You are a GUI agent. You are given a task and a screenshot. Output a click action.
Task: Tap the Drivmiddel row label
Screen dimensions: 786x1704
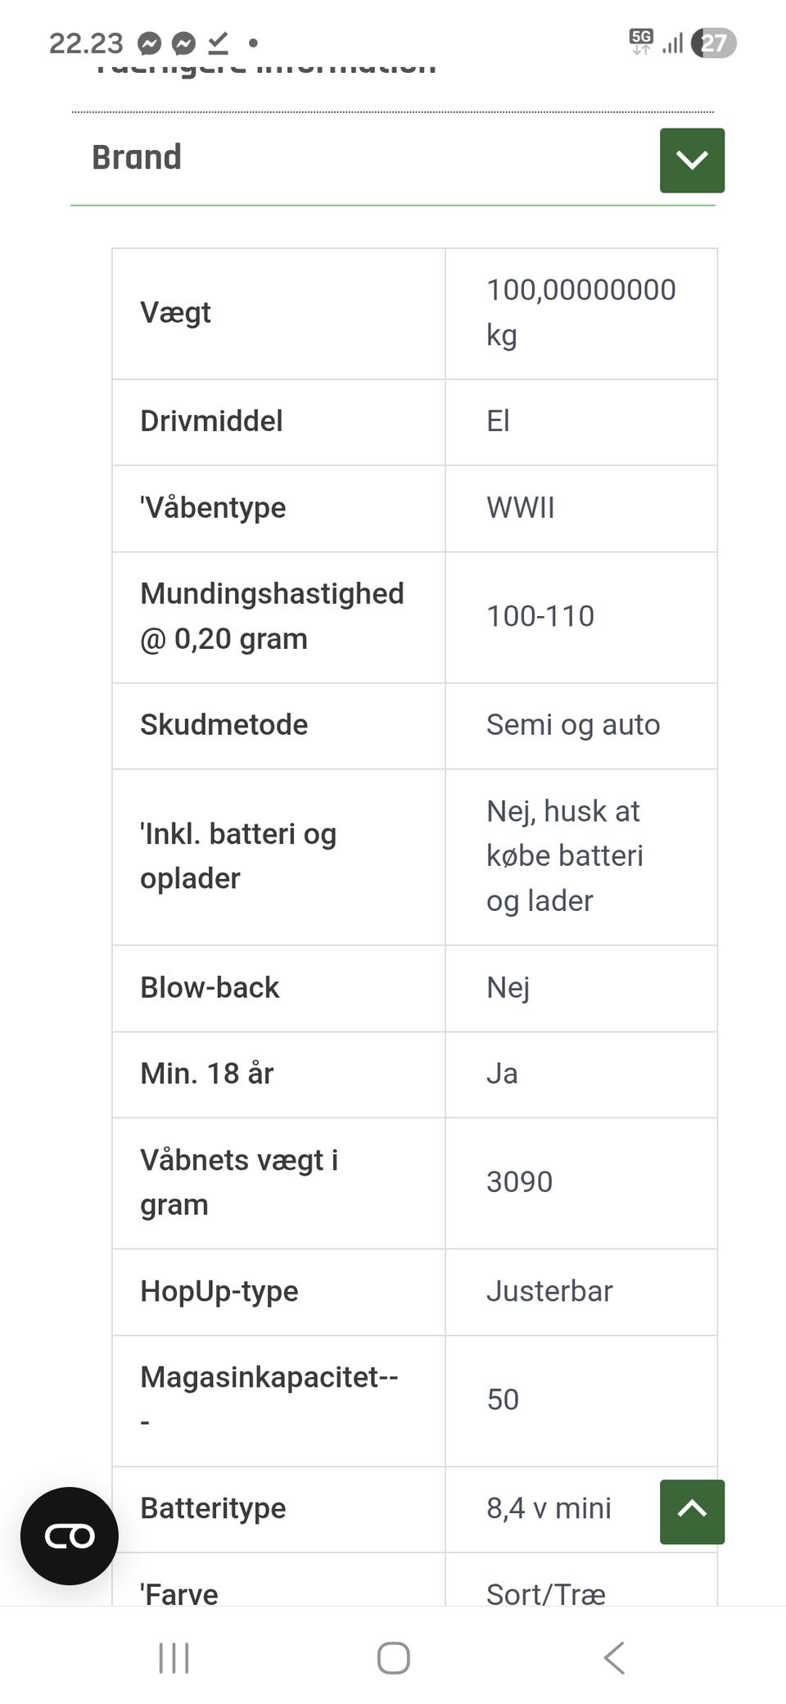pos(211,421)
